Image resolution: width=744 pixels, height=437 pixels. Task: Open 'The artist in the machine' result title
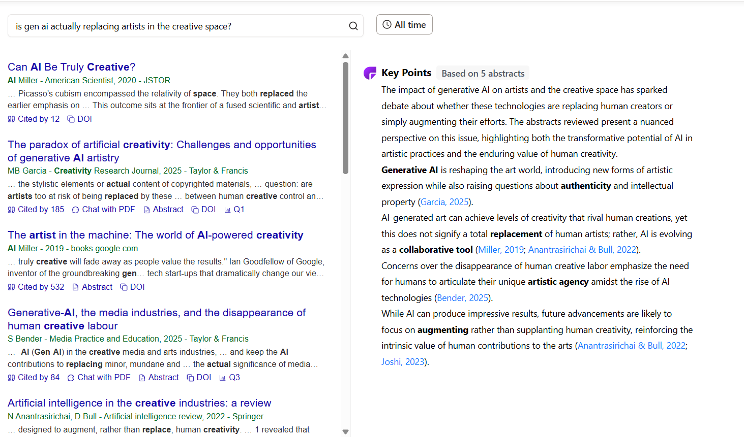pyautogui.click(x=156, y=235)
